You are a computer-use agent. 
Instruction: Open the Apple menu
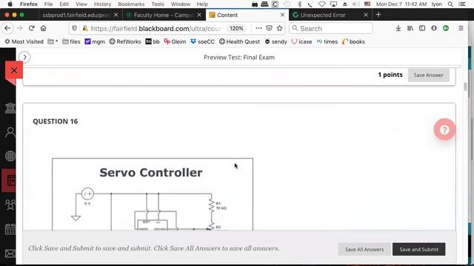point(10,4)
